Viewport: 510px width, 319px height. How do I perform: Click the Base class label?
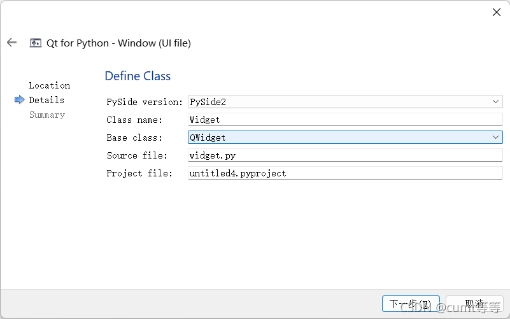pyautogui.click(x=134, y=138)
